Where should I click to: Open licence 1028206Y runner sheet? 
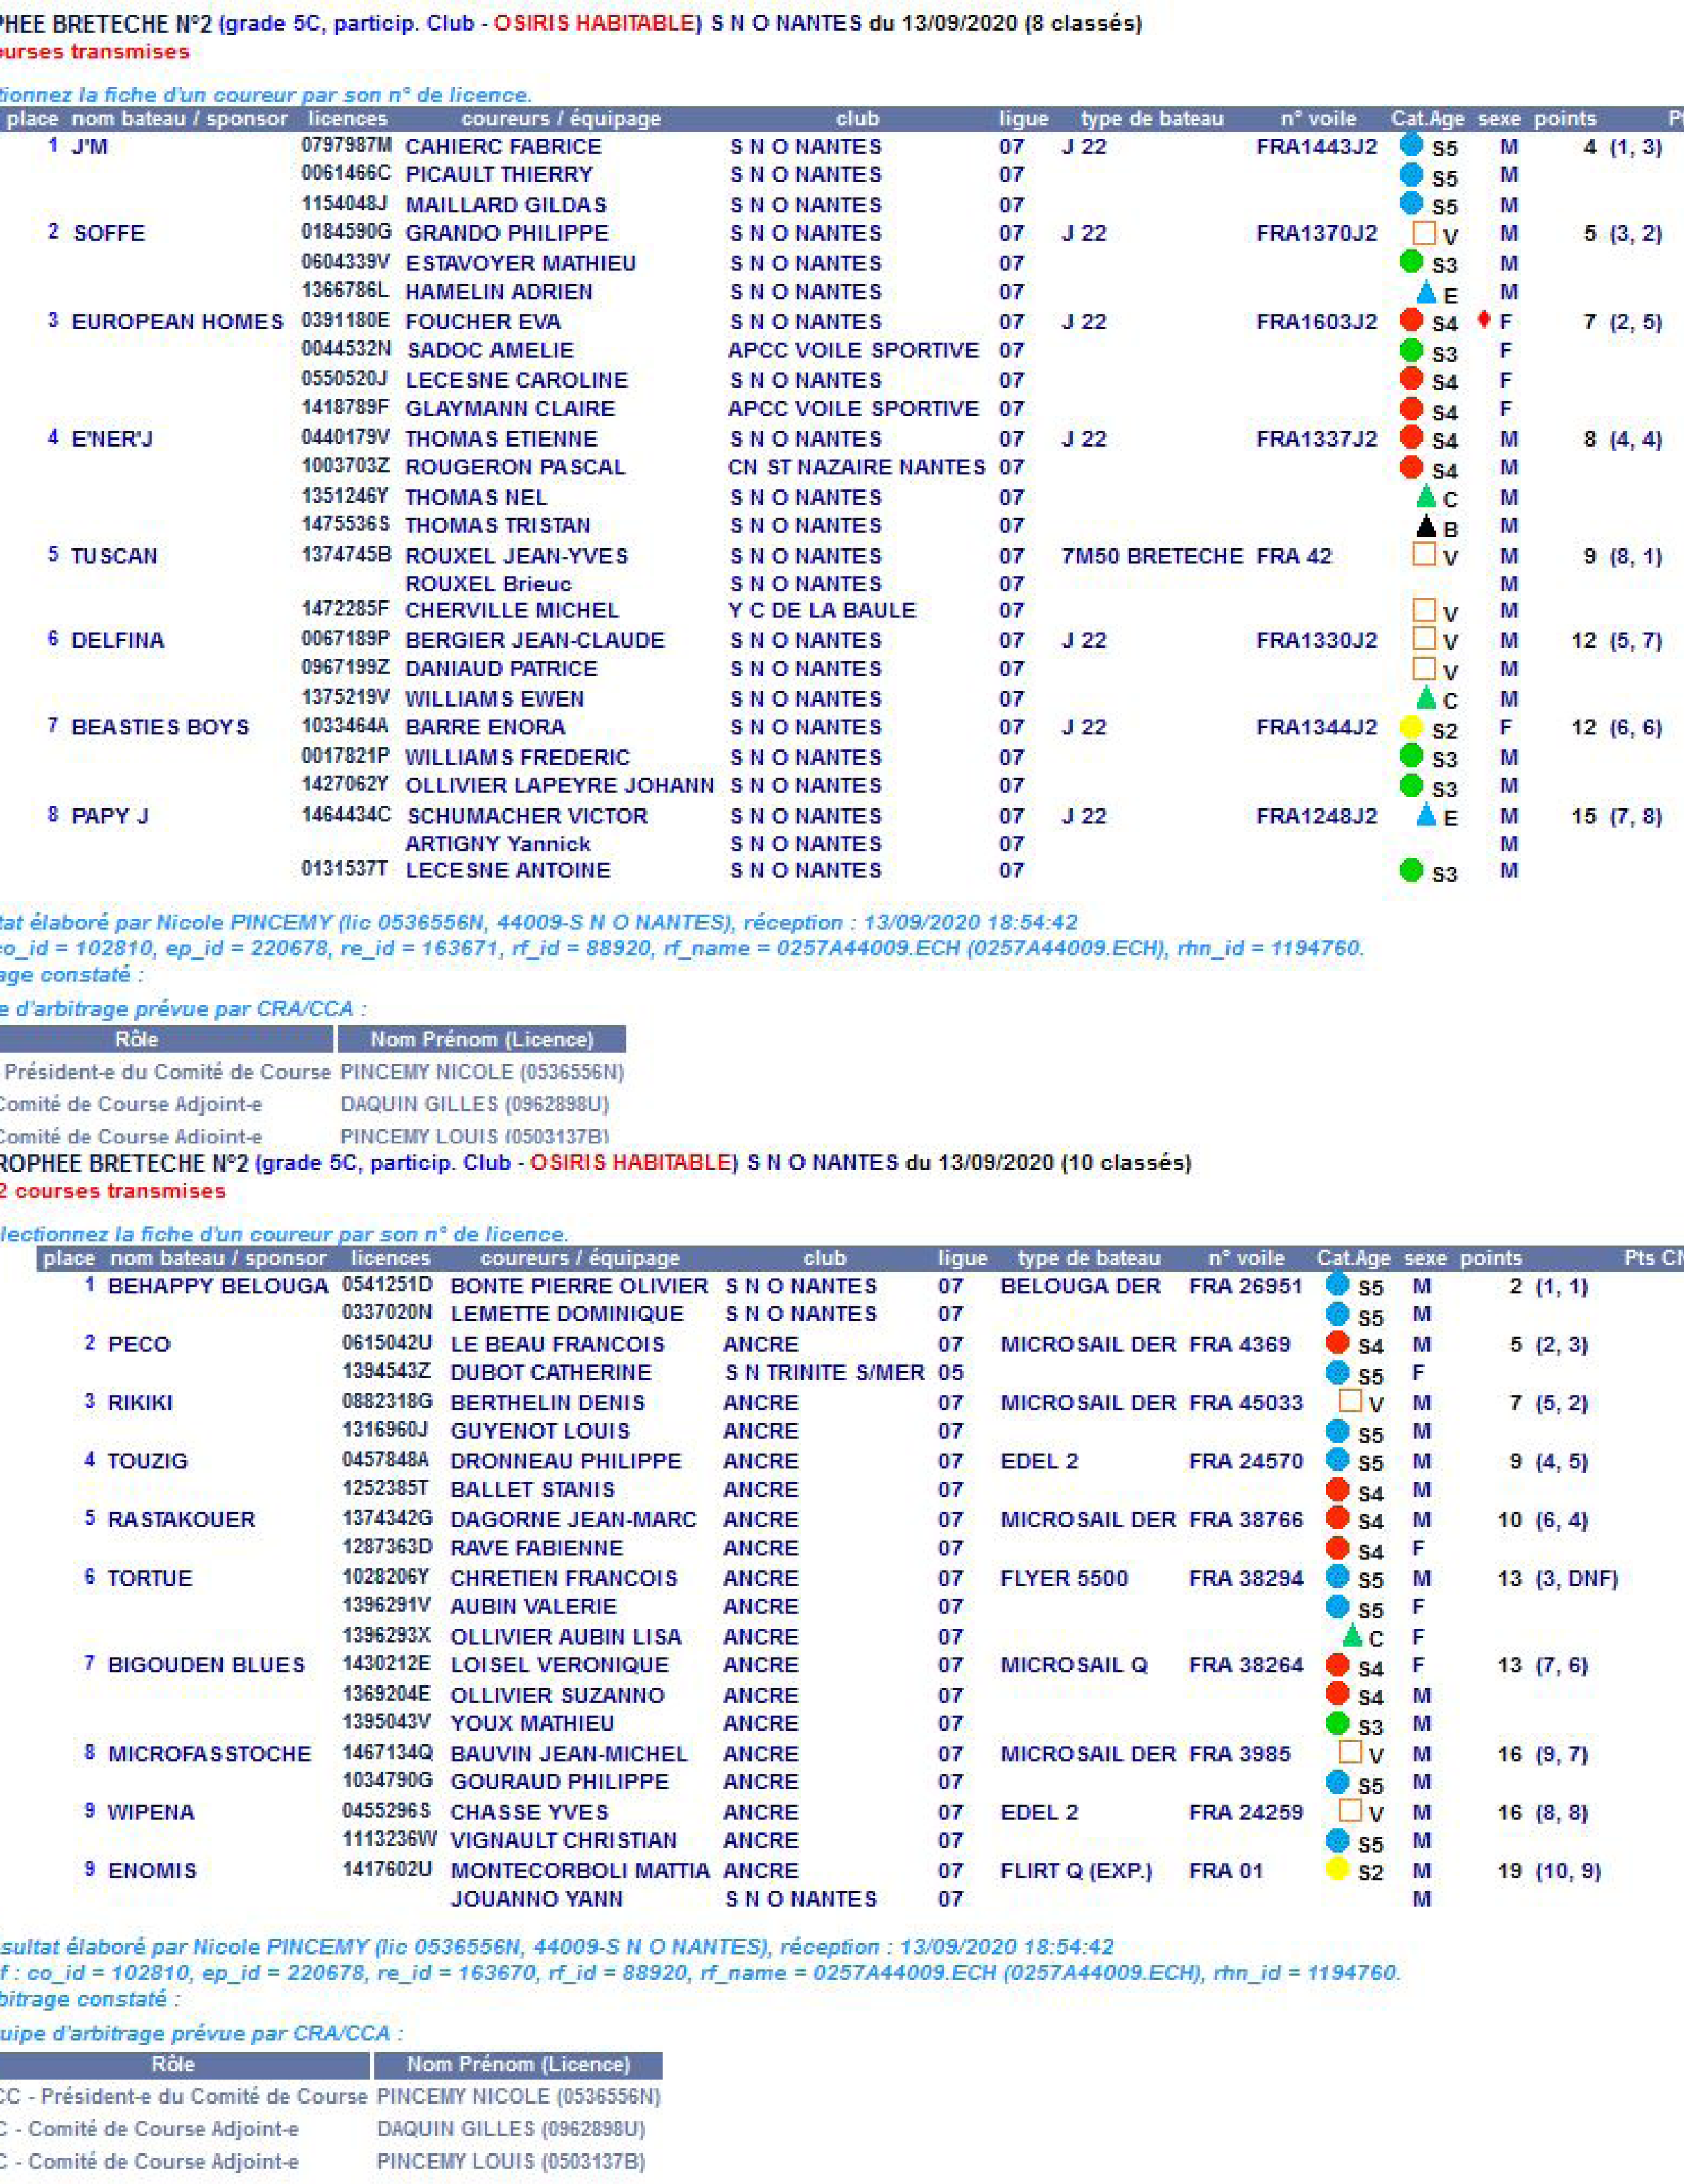click(x=387, y=1578)
